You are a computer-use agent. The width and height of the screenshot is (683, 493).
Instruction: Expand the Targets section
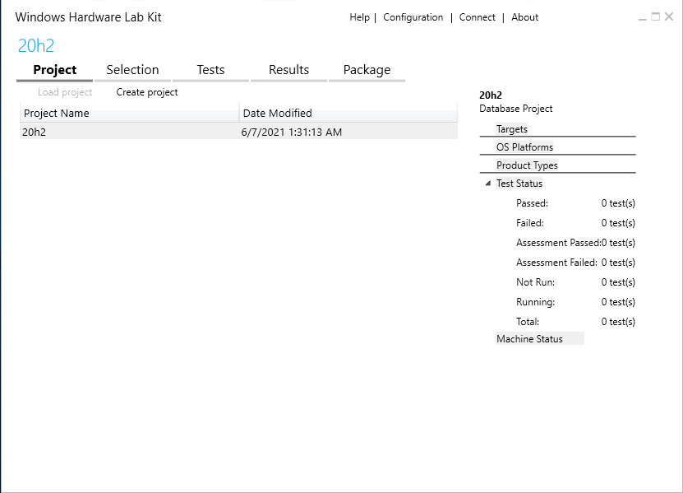point(512,129)
